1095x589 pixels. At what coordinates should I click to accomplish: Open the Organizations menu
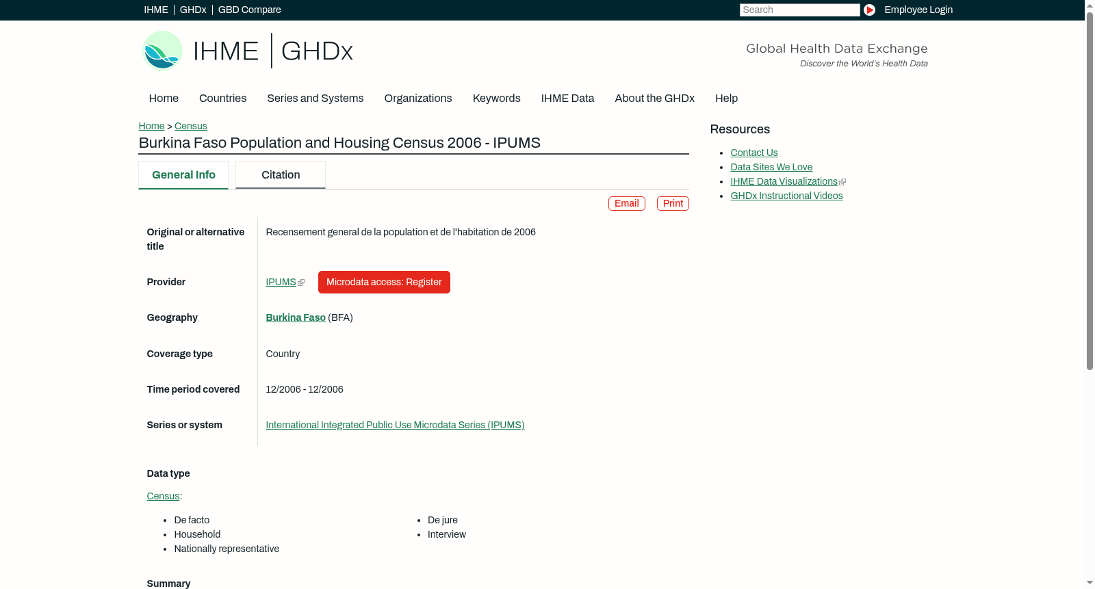pos(418,99)
